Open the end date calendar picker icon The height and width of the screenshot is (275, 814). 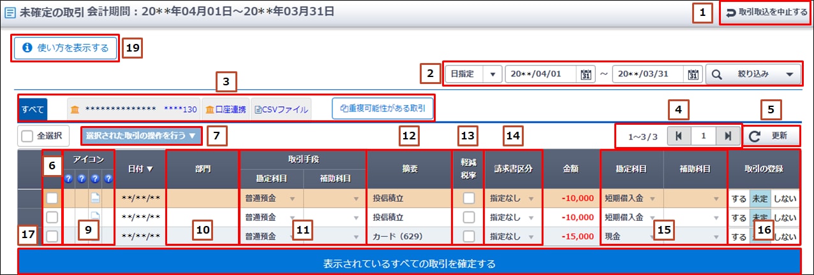(x=693, y=74)
